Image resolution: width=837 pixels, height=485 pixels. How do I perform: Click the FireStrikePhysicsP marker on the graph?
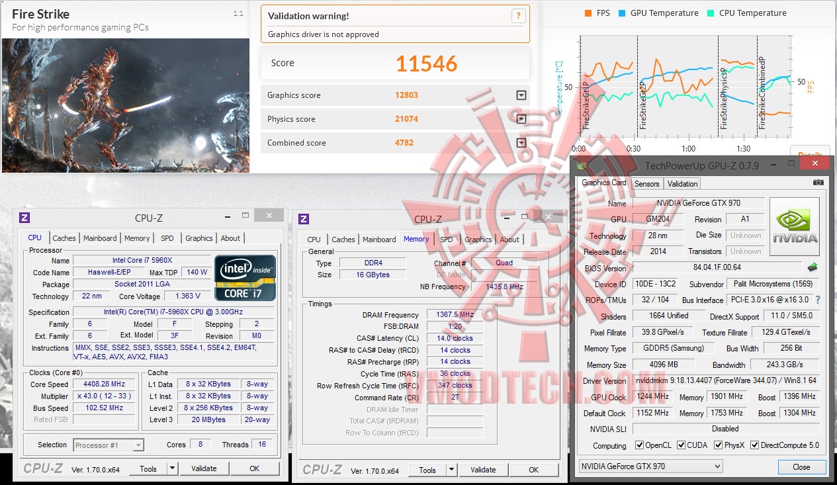[724, 98]
